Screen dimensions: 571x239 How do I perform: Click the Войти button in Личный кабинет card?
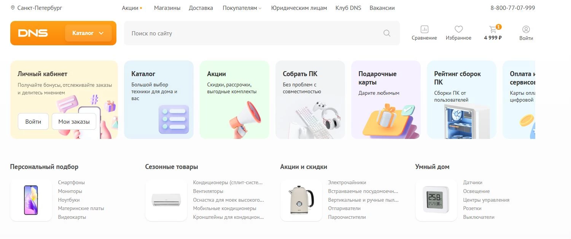pos(33,121)
